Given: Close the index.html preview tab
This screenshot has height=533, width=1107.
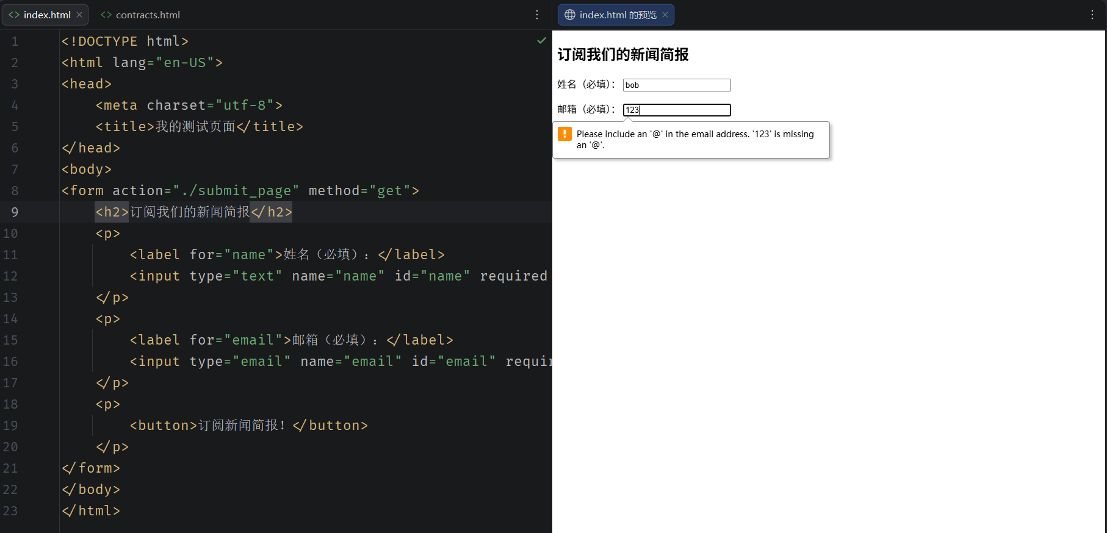Looking at the screenshot, I should [x=665, y=15].
